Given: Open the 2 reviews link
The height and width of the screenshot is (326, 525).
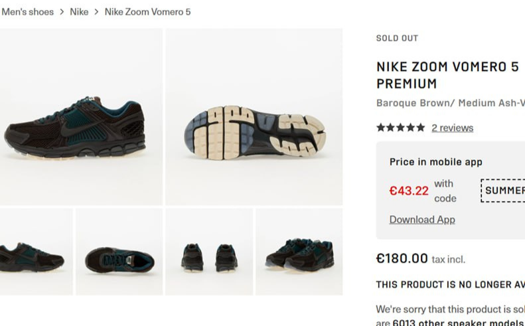Looking at the screenshot, I should pyautogui.click(x=452, y=127).
